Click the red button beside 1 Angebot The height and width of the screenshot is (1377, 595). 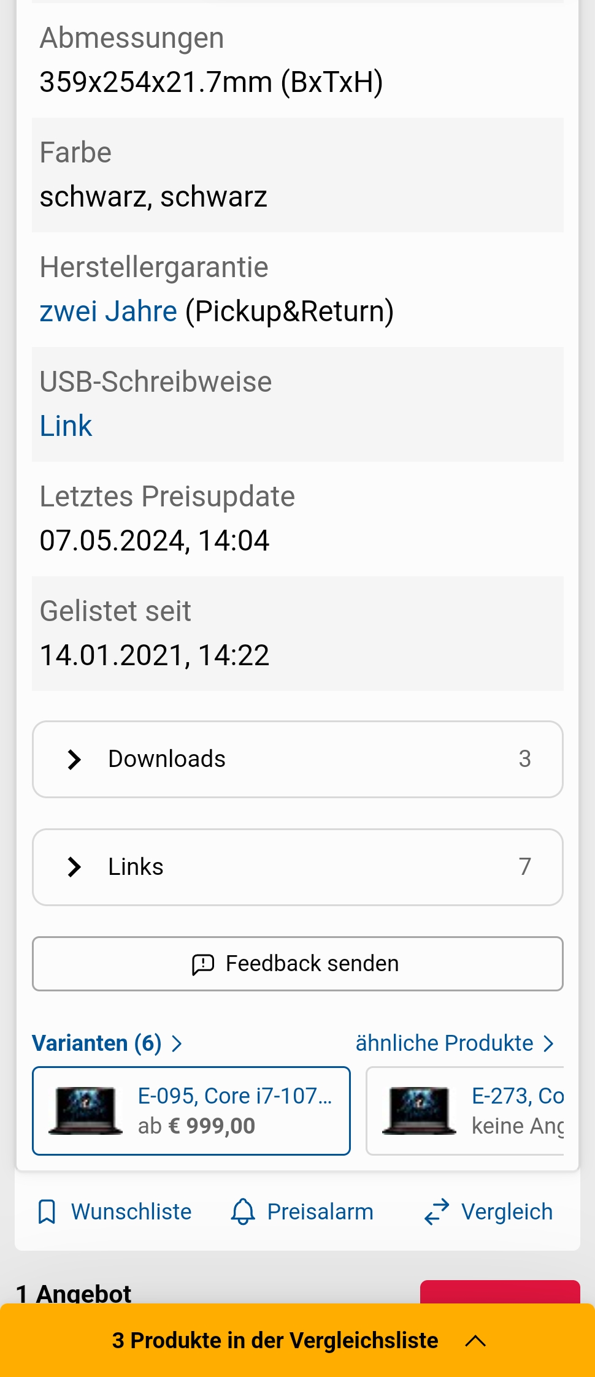(x=500, y=1292)
